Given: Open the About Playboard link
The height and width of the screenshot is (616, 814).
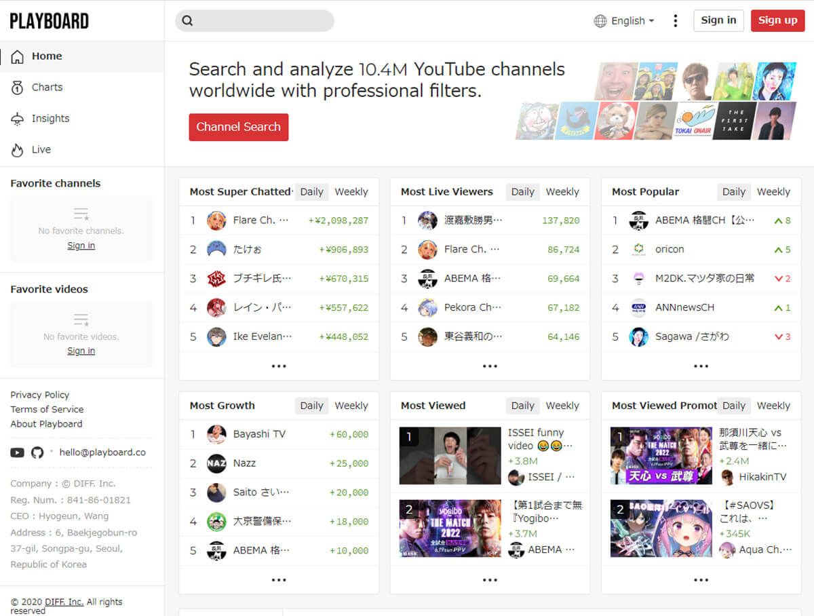Looking at the screenshot, I should (46, 424).
